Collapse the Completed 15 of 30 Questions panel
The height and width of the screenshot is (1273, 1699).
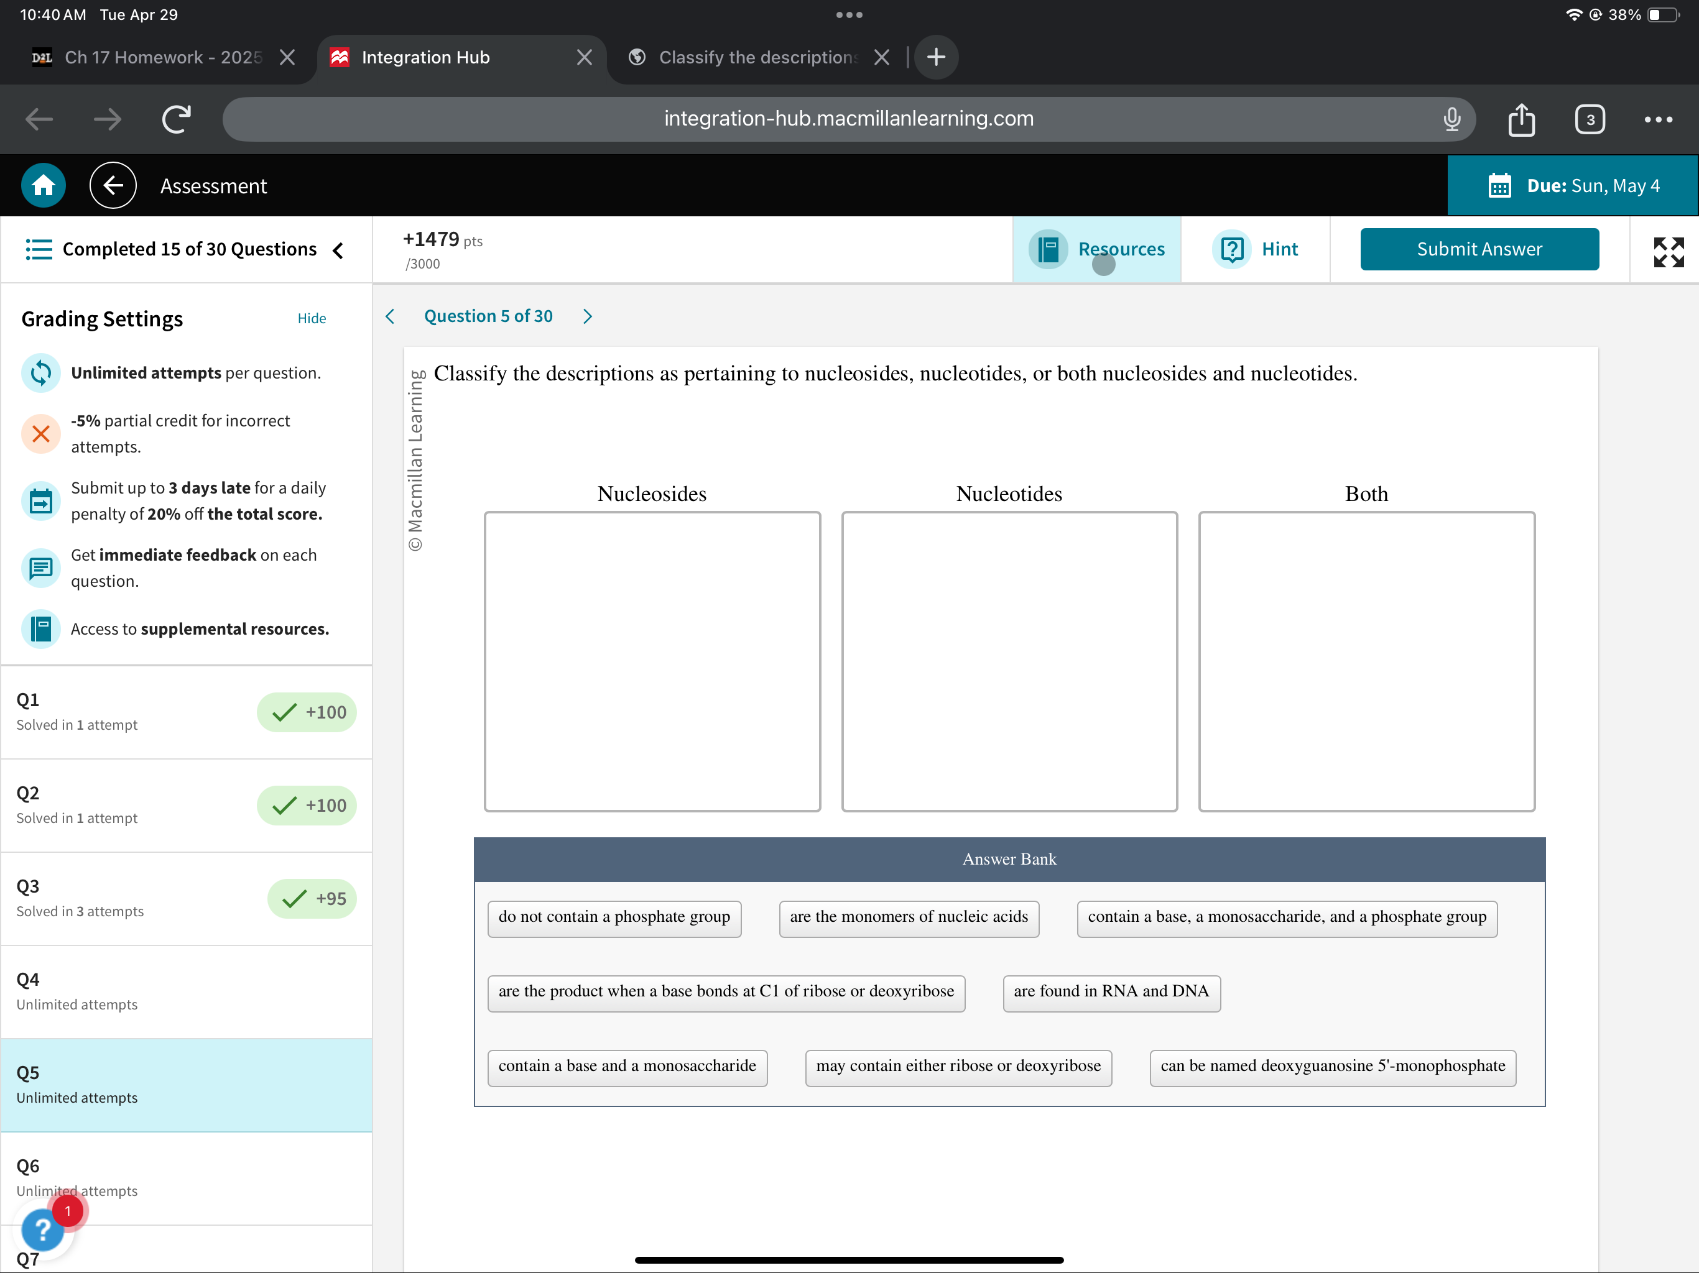point(338,250)
